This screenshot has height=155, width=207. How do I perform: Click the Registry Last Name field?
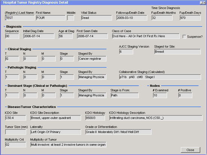pyautogui.click(x=20, y=18)
